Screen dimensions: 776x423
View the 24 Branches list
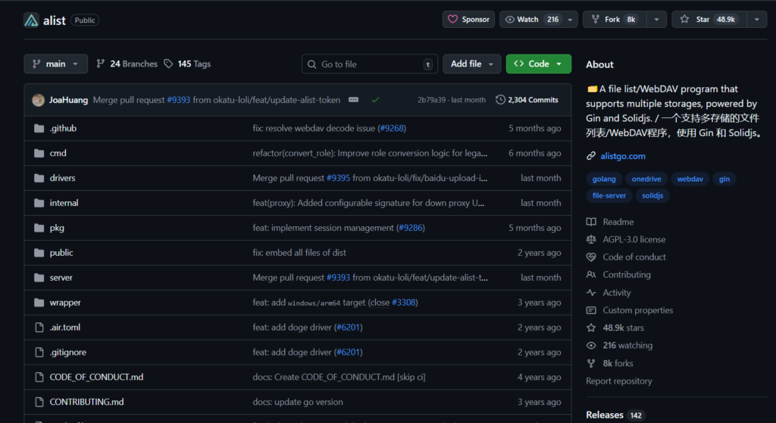(x=127, y=64)
